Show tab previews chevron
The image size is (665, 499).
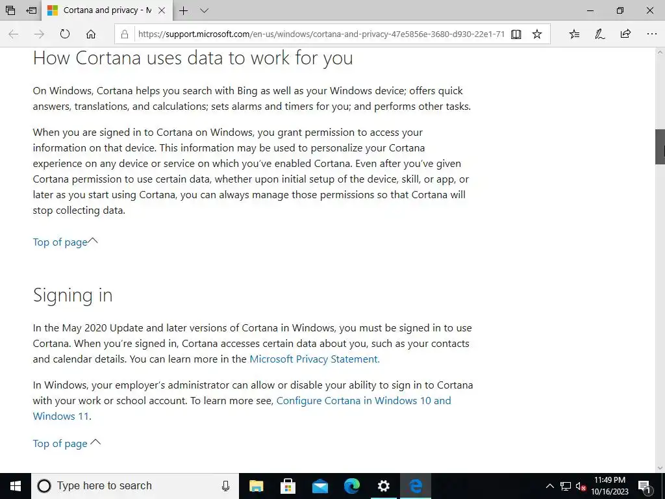(204, 10)
